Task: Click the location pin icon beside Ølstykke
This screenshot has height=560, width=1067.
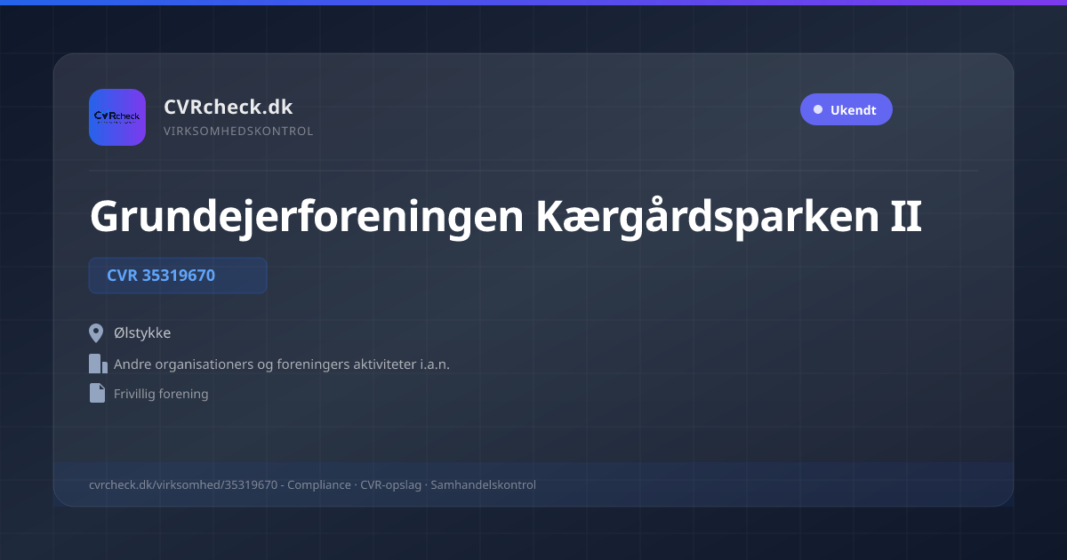Action: [96, 333]
